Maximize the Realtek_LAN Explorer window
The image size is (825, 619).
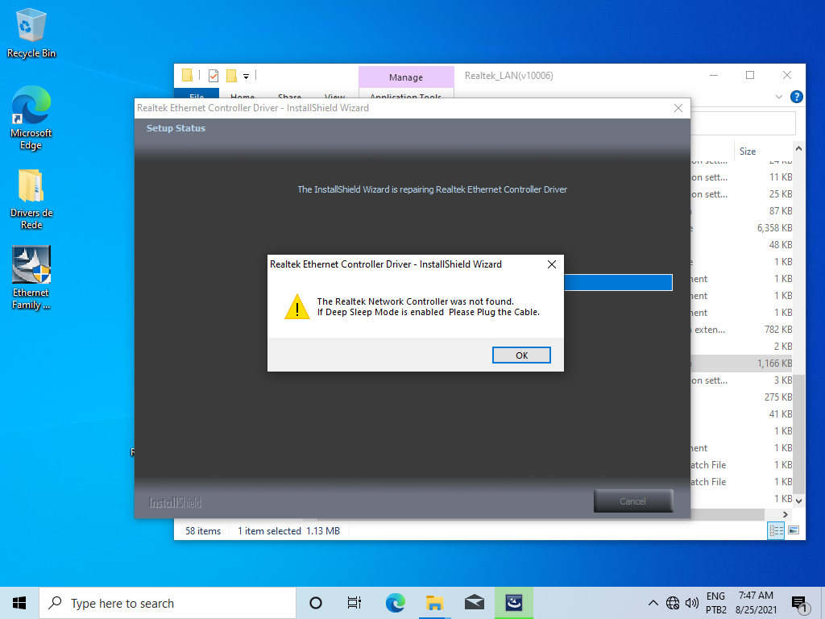[750, 75]
